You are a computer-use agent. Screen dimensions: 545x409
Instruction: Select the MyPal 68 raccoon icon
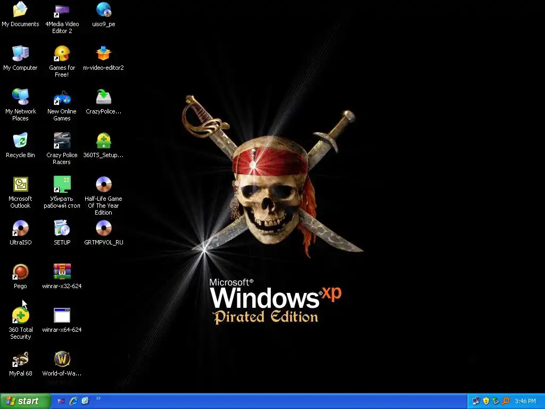(20, 359)
